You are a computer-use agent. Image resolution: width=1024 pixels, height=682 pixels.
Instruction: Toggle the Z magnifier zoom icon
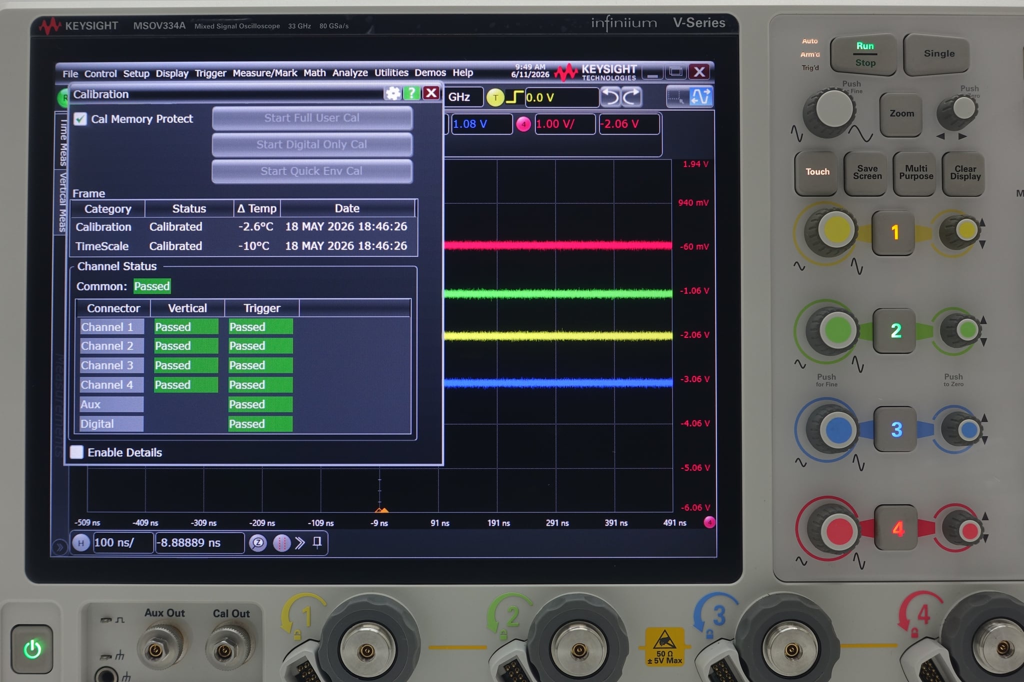pos(258,543)
